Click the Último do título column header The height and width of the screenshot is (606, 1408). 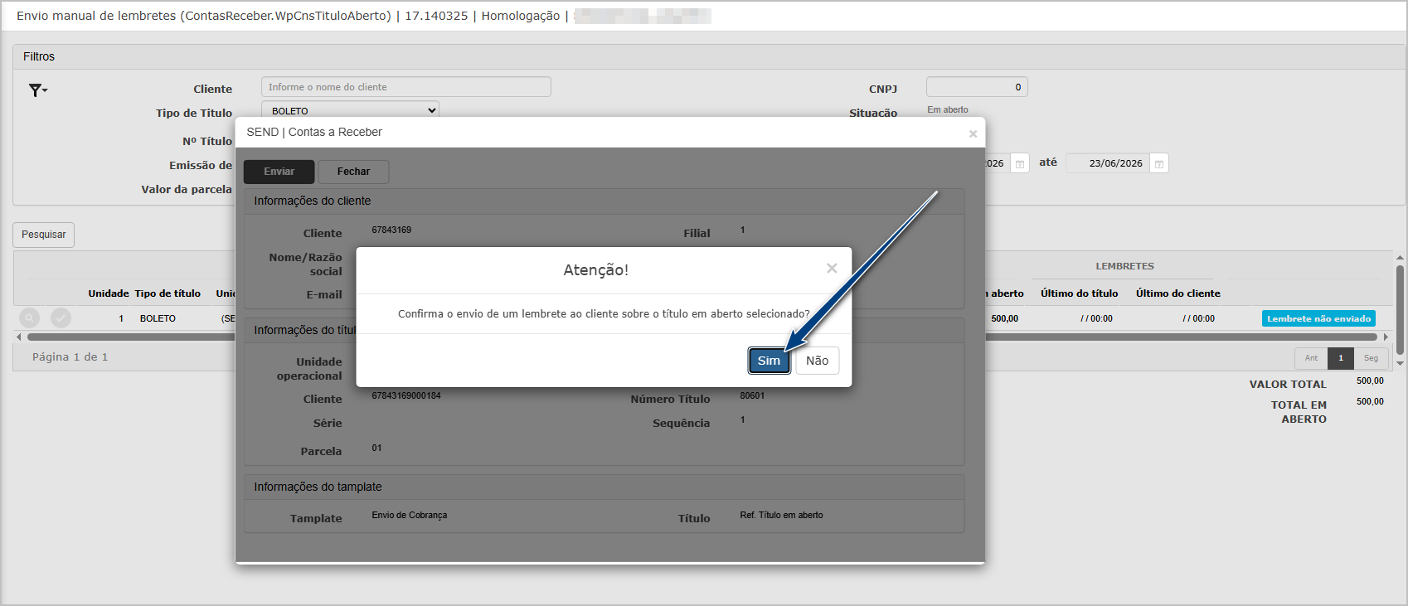pos(1079,293)
